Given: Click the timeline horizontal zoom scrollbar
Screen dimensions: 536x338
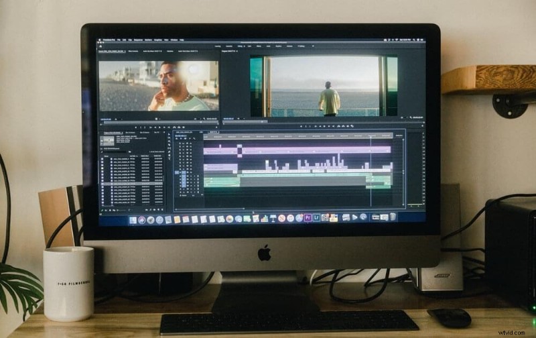Looking at the screenshot, I should pyautogui.click(x=210, y=208).
